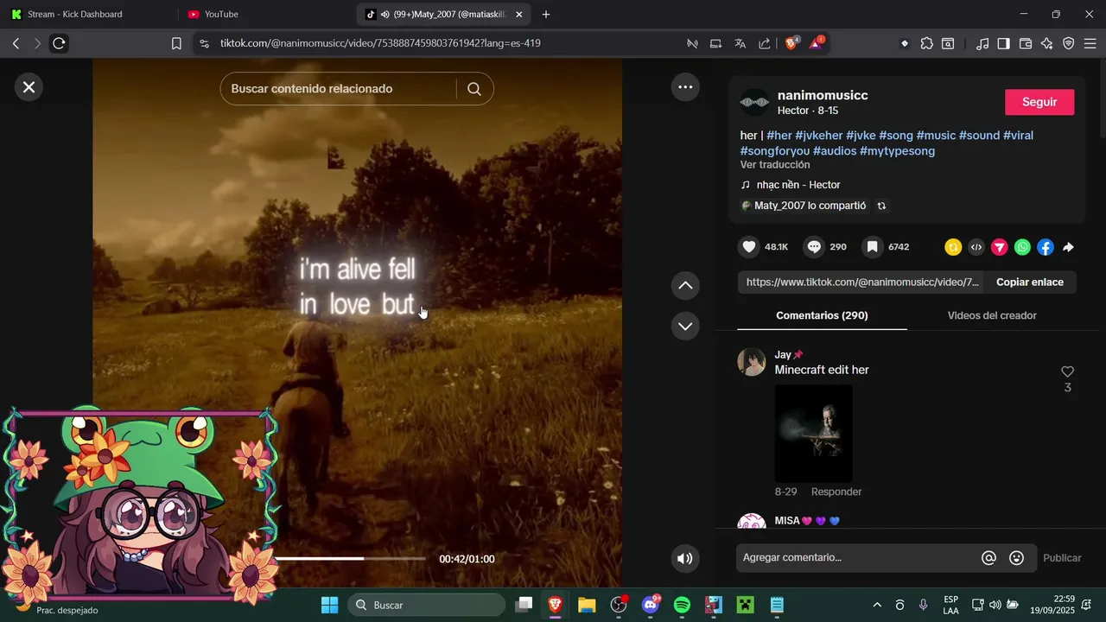This screenshot has height=622, width=1106.
Task: Open Brave Wallet icon
Action: (x=1026, y=43)
